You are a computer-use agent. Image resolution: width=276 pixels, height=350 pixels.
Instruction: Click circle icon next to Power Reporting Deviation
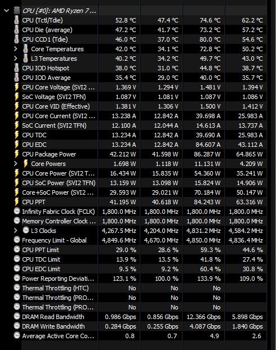17,278
